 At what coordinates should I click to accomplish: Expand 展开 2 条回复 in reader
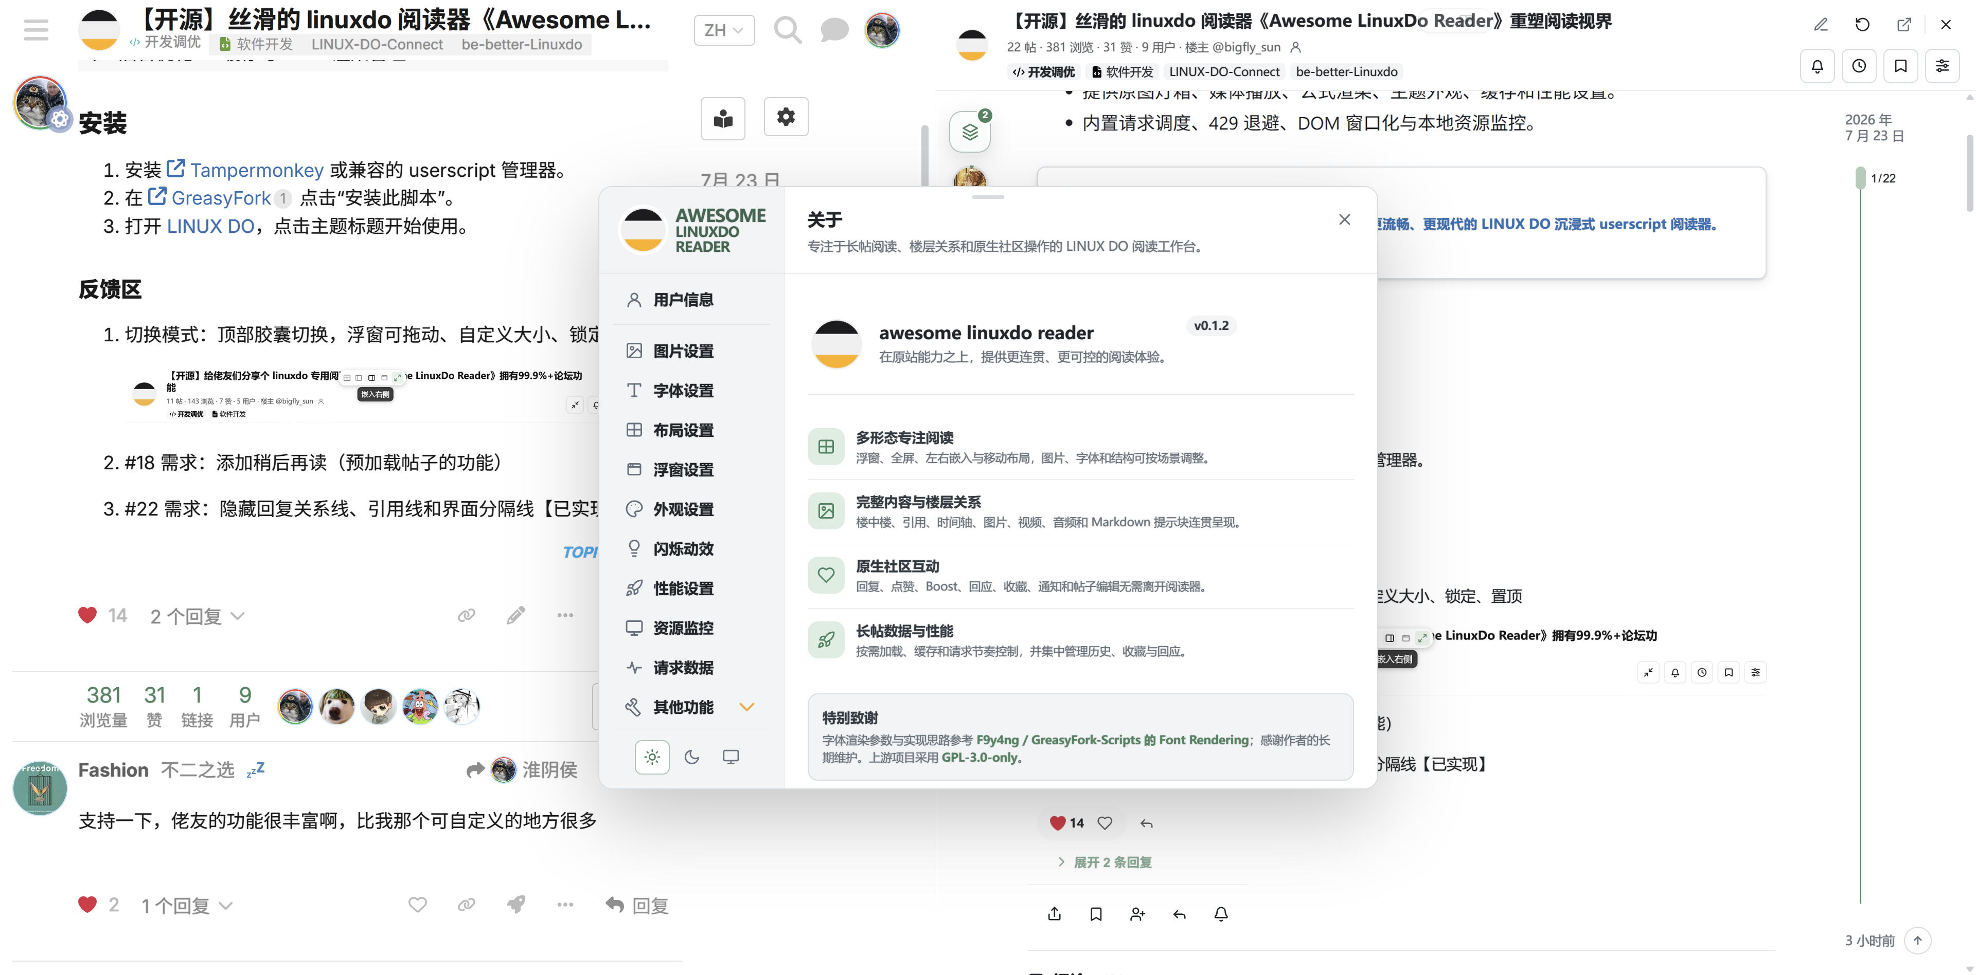click(1105, 862)
